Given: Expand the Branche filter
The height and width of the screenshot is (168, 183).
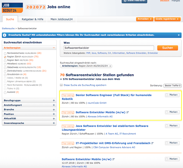Looking at the screenshot, I should pos(29,109).
